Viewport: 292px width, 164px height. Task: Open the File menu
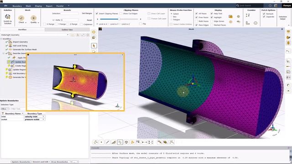(6, 6)
